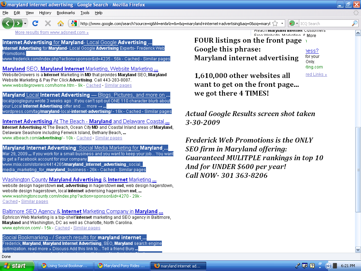
Task: Click the dark device icon beside the clock
Action: pyautogui.click(x=335, y=266)
